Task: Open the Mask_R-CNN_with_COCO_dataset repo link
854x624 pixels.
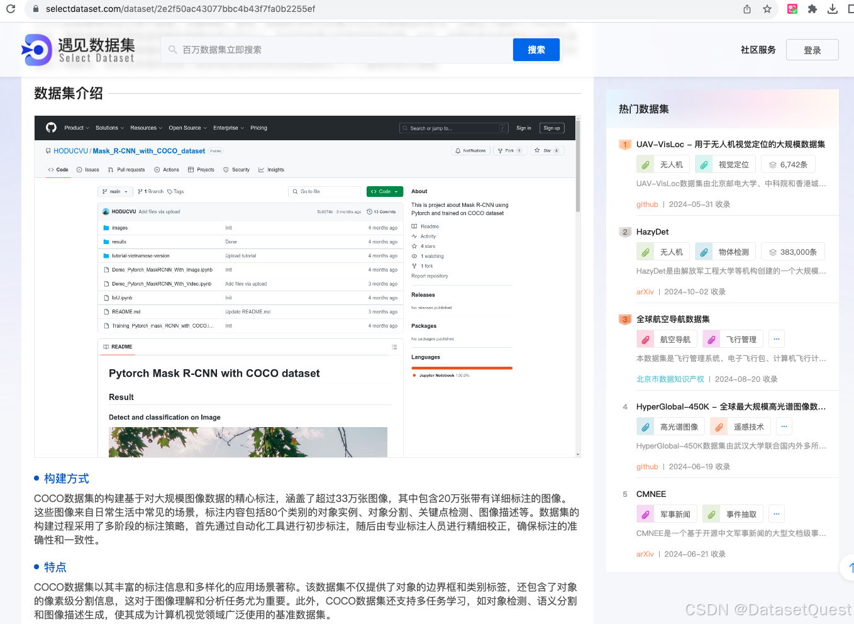Action: (148, 151)
